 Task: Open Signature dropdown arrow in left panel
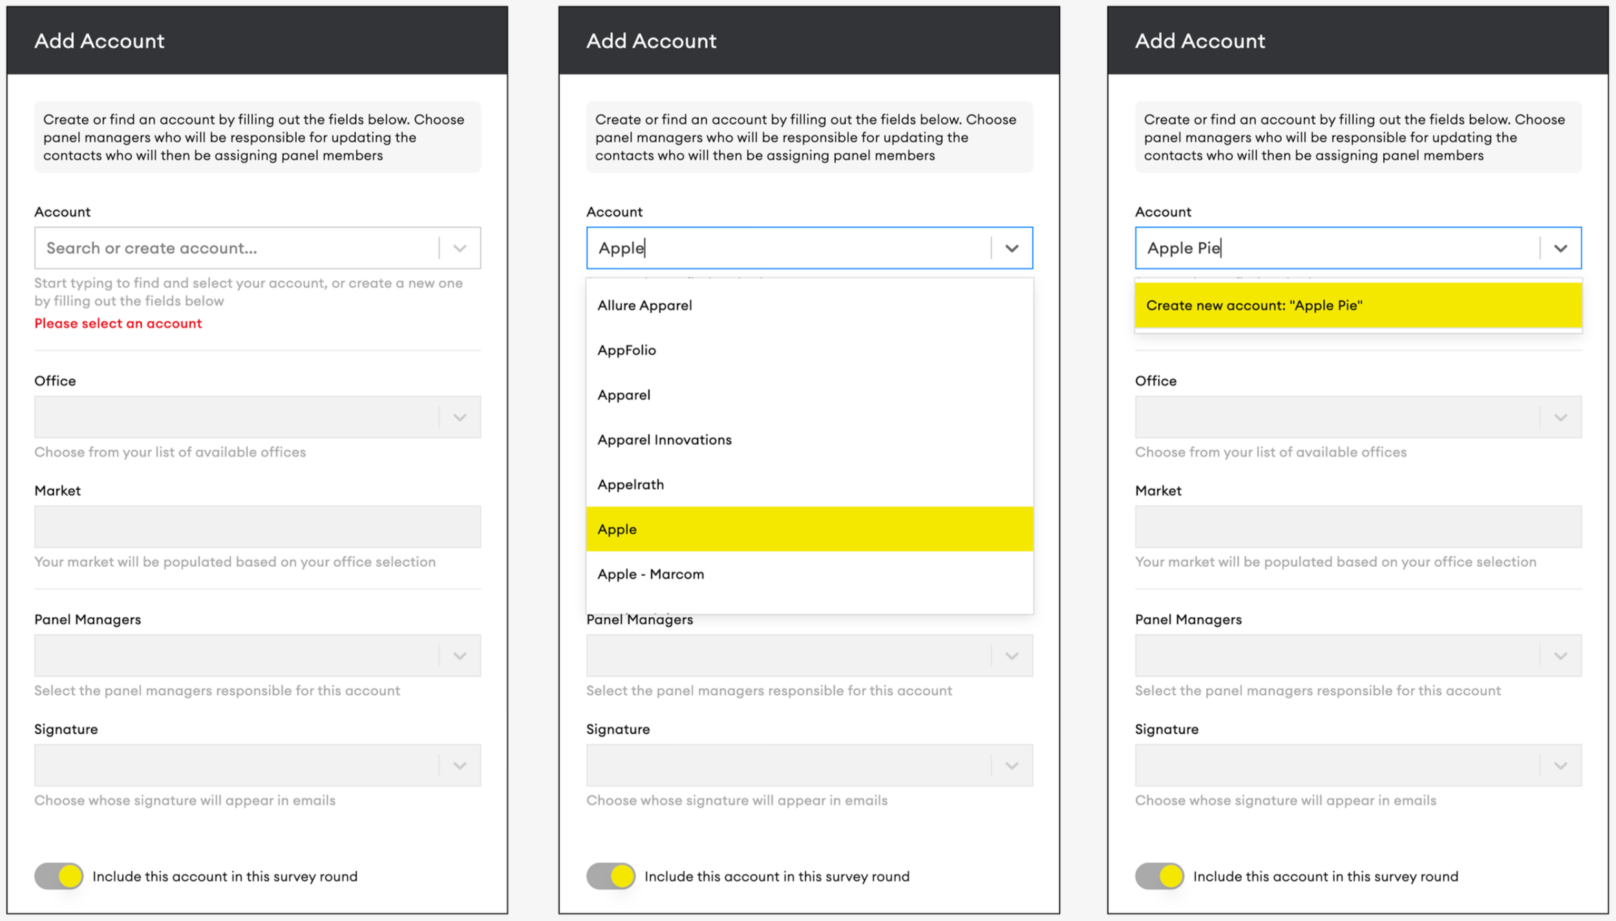pyautogui.click(x=460, y=766)
